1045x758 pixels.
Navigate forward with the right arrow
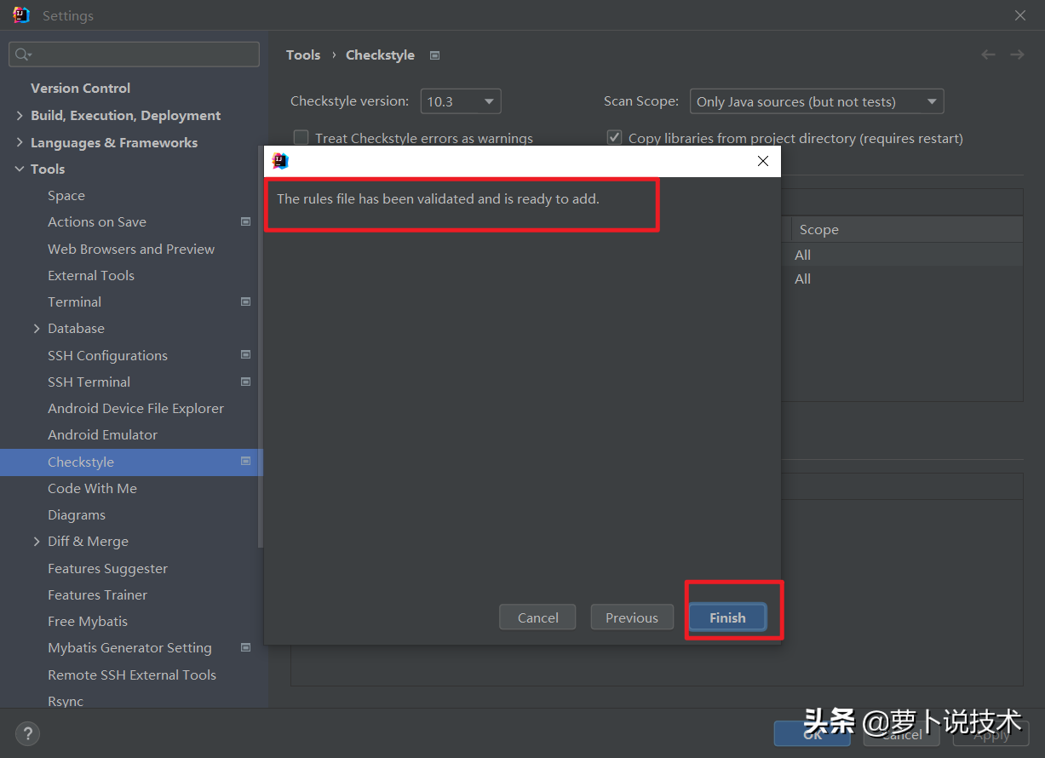tap(1017, 55)
